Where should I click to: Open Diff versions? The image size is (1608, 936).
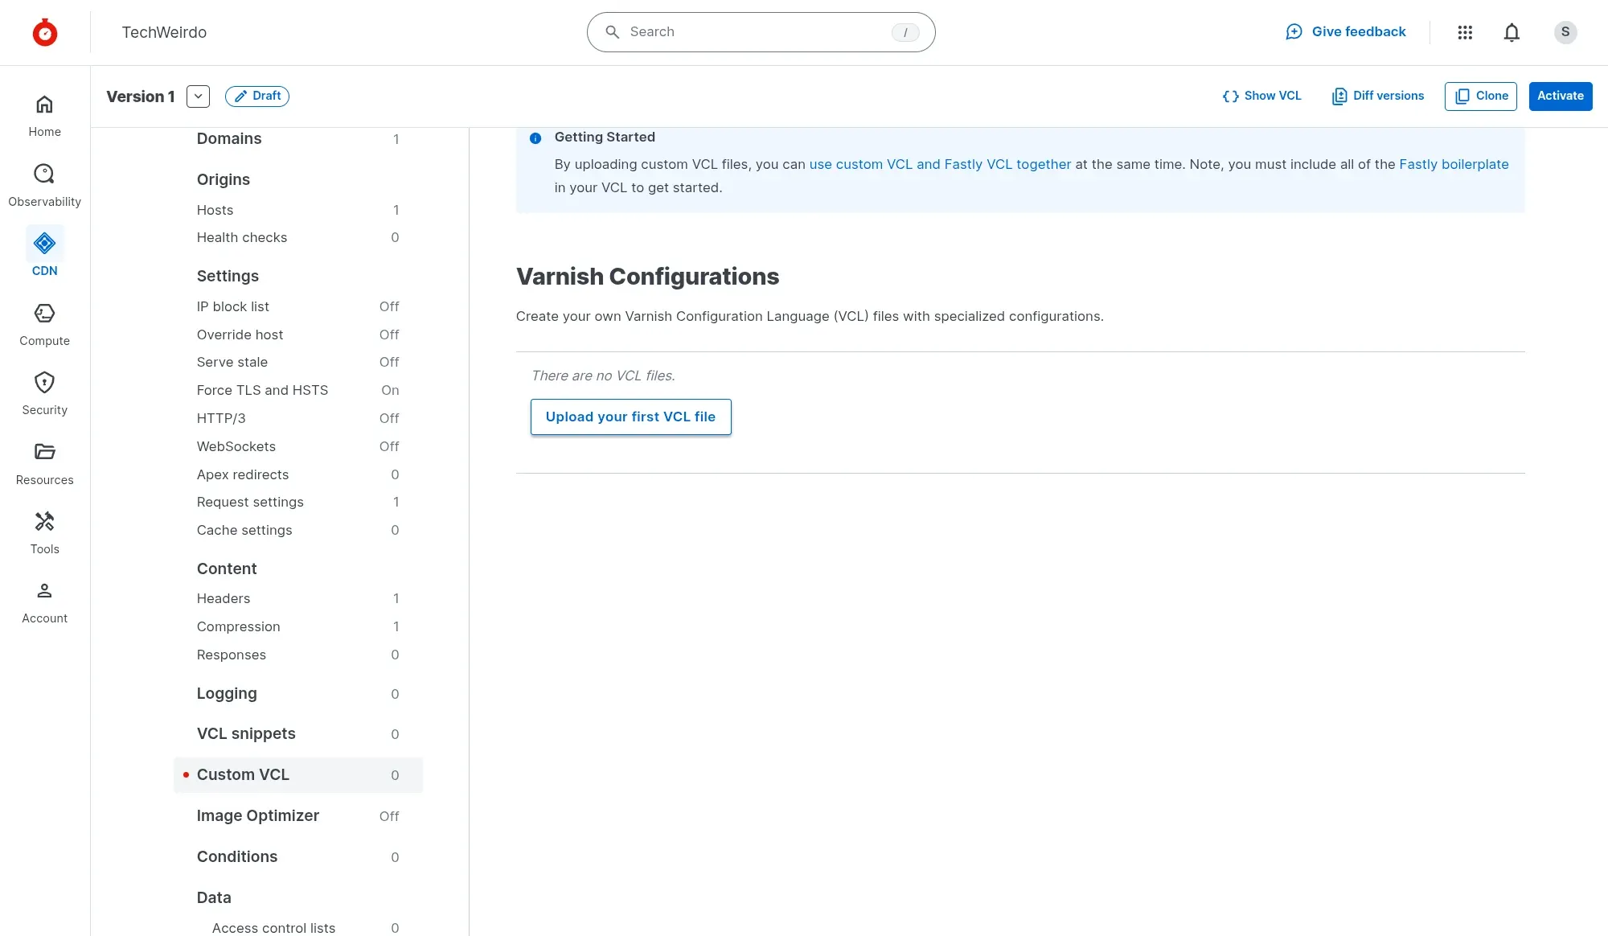(x=1378, y=96)
